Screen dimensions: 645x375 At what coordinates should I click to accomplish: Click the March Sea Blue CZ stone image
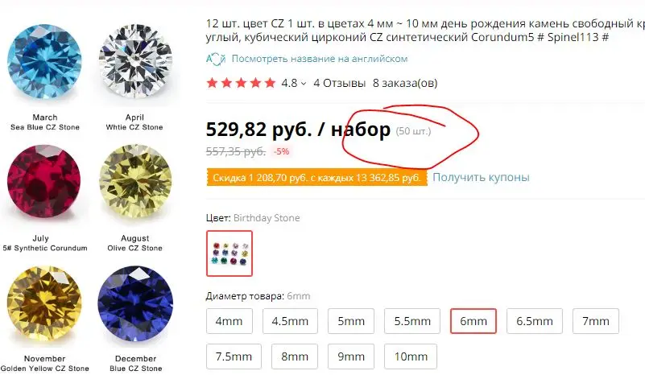tap(44, 62)
